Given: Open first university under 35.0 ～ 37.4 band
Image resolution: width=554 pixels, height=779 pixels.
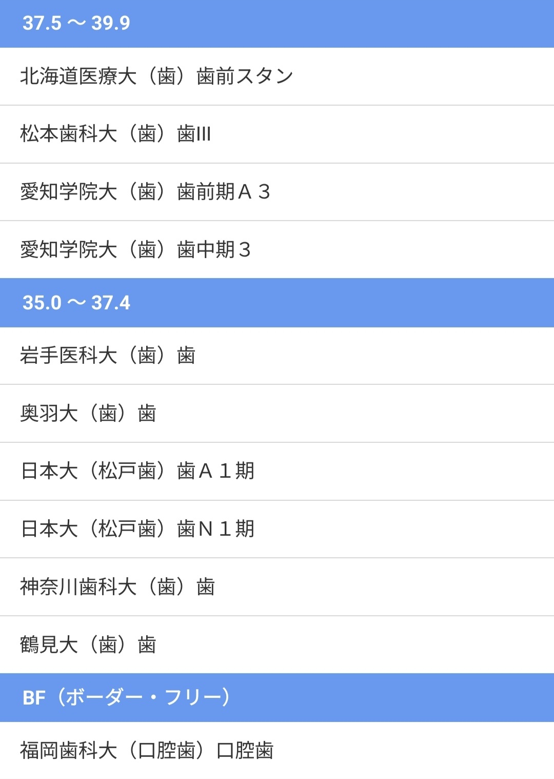Looking at the screenshot, I should pyautogui.click(x=108, y=356).
